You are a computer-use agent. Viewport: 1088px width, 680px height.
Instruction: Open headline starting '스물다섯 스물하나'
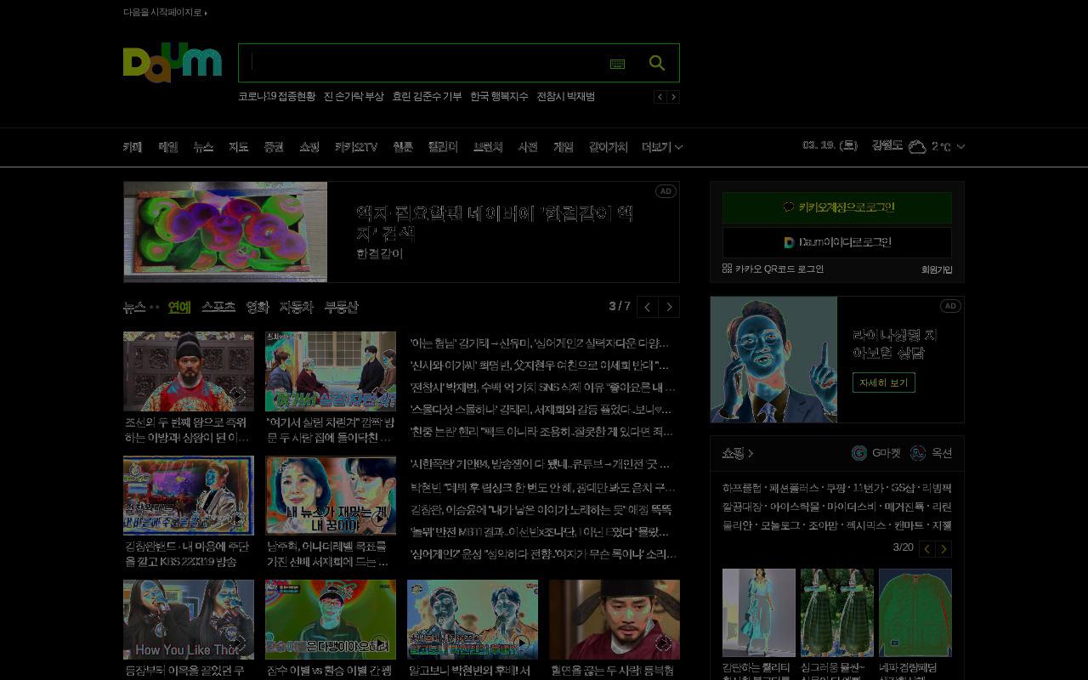541,410
